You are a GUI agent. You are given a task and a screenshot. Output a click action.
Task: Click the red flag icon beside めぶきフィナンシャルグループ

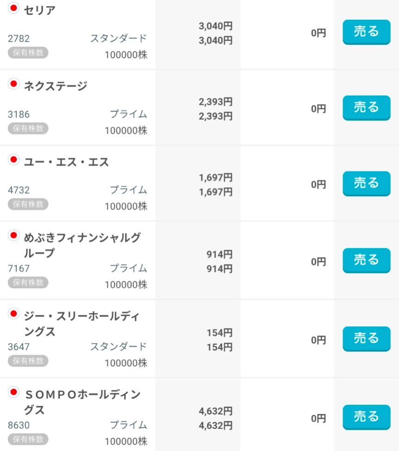14,235
